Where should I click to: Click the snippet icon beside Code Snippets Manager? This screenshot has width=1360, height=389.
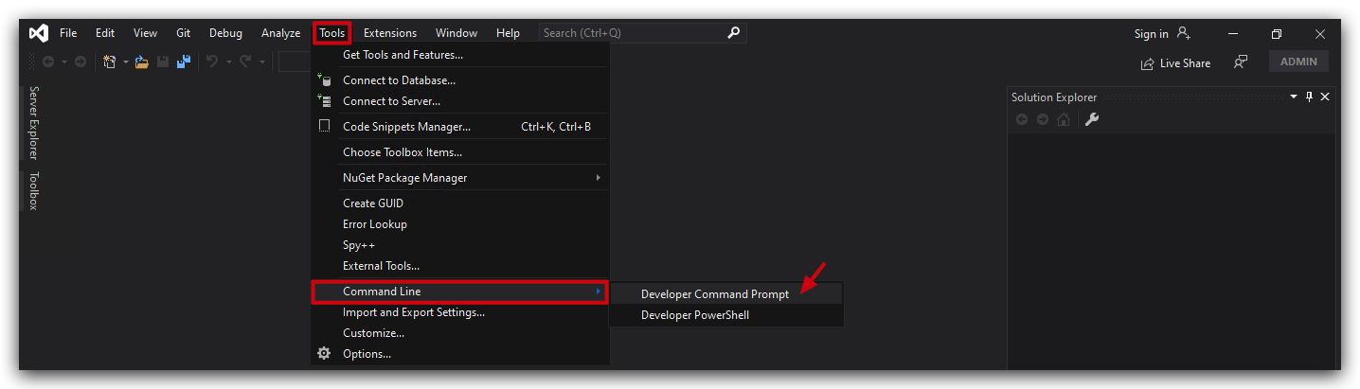tap(324, 126)
